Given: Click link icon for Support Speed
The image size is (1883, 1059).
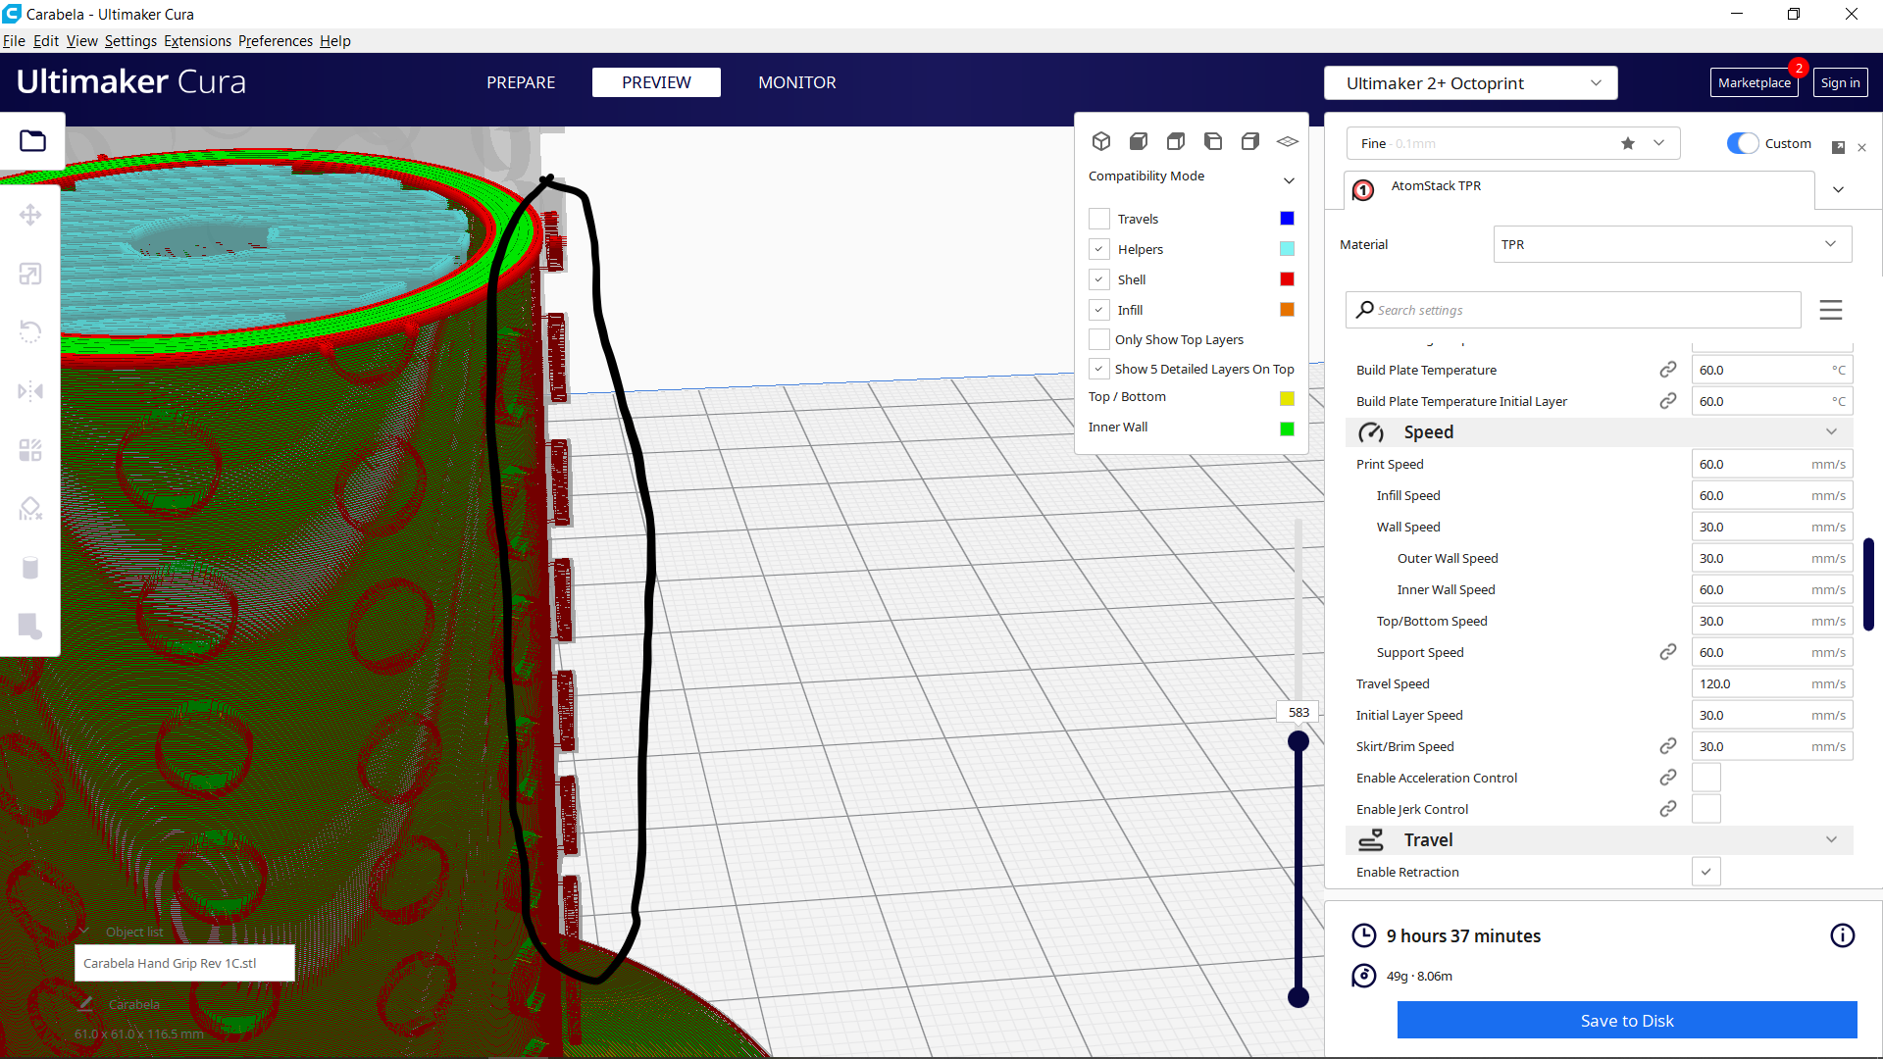Looking at the screenshot, I should (1668, 652).
